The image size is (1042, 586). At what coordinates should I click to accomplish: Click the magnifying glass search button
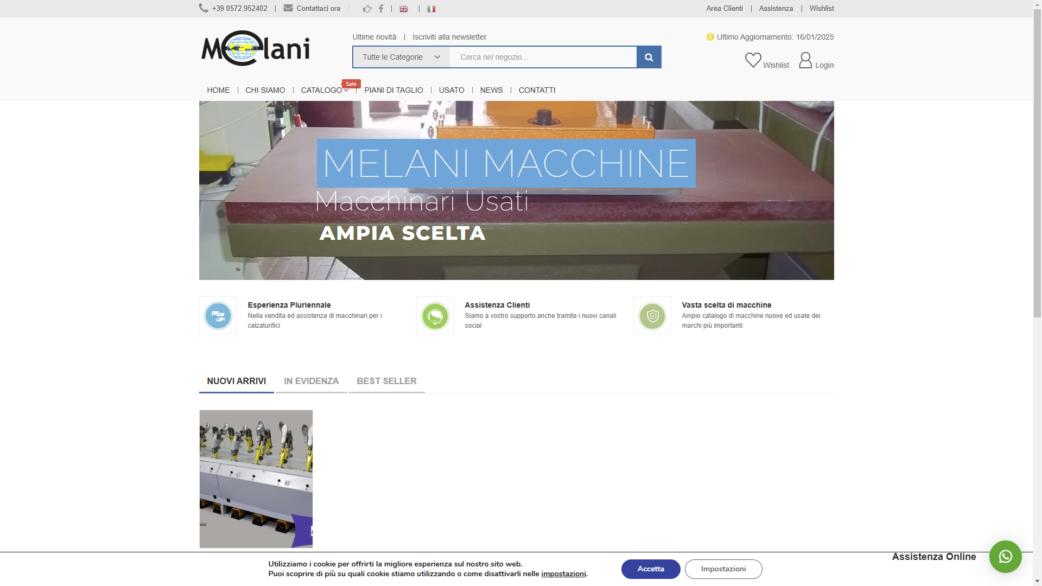pos(649,57)
